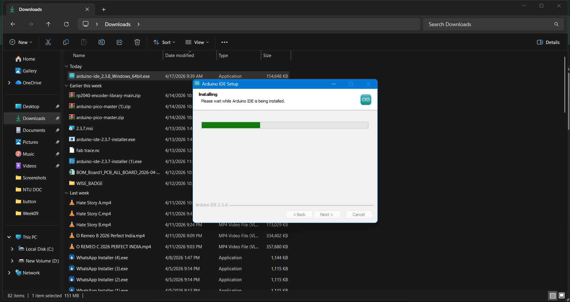
Task: Click the WISE_BADGE folder icon
Action: tap(72, 183)
